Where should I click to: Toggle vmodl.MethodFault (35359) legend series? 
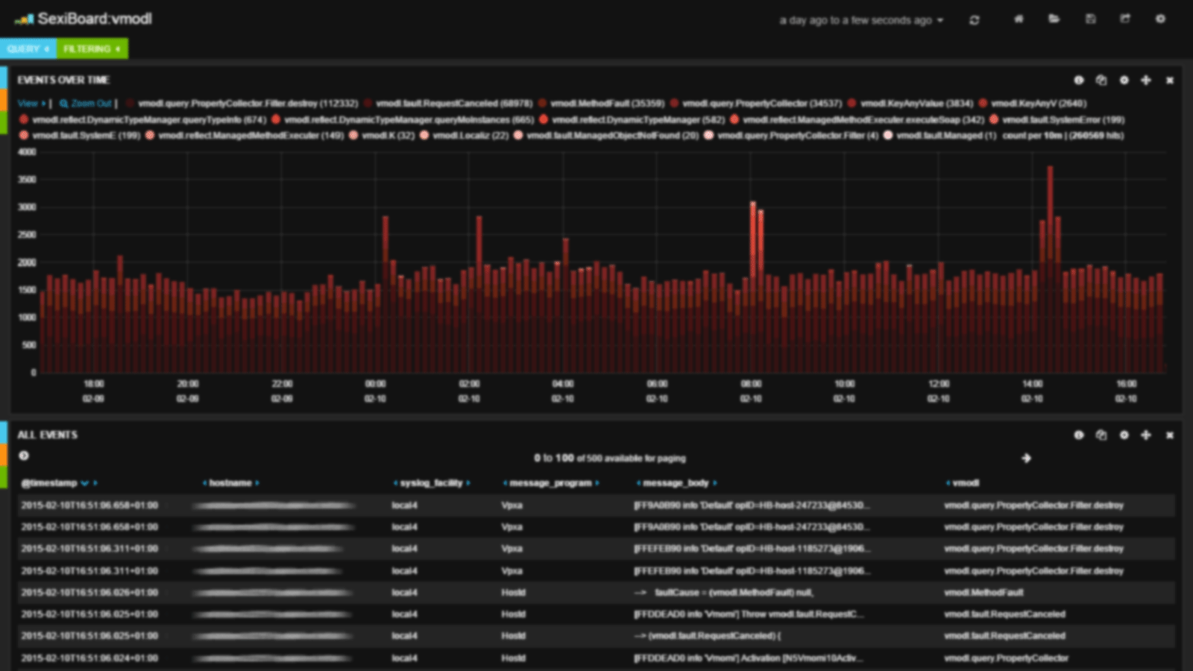click(607, 104)
